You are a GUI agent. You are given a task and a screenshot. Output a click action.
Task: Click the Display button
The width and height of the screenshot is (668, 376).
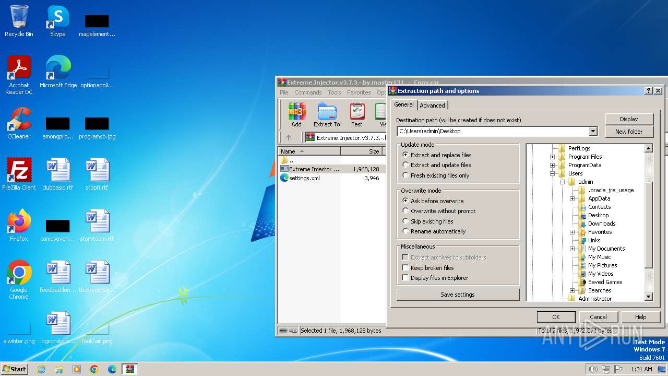(629, 119)
